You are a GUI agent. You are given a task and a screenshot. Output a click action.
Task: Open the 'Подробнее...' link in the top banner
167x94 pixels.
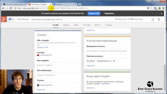tap(110, 13)
